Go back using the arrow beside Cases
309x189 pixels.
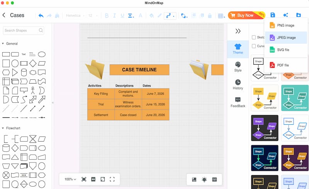(4, 15)
